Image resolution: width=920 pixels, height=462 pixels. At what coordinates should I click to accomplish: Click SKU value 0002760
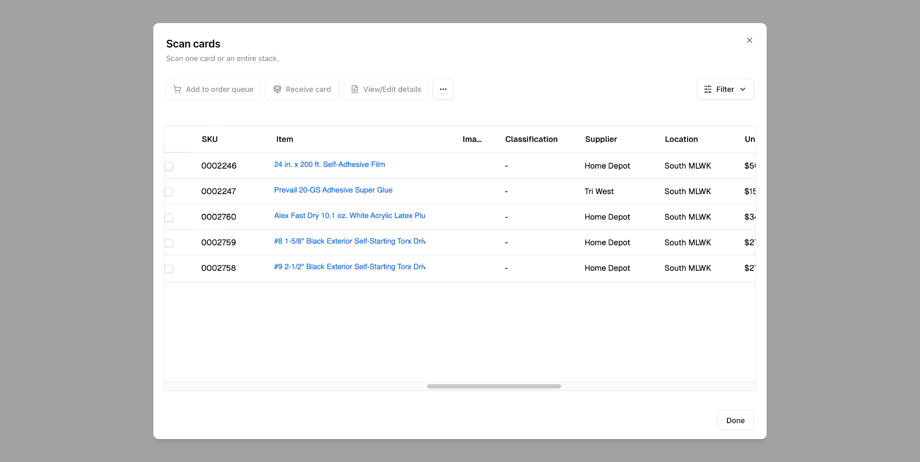pos(218,217)
